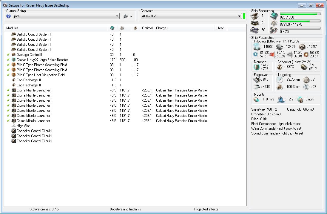Viewport: 327px width, 214px height.
Task: Click the max locked targets icon 7
Action: [306, 80]
